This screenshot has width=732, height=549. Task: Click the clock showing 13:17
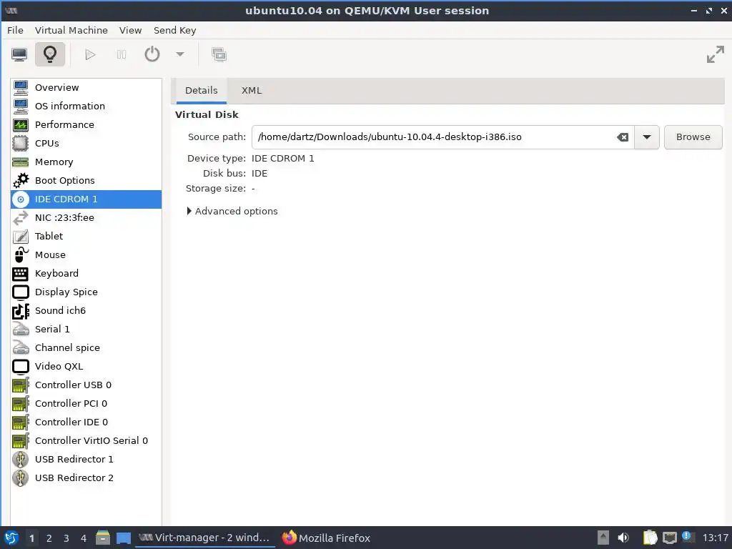pyautogui.click(x=715, y=538)
